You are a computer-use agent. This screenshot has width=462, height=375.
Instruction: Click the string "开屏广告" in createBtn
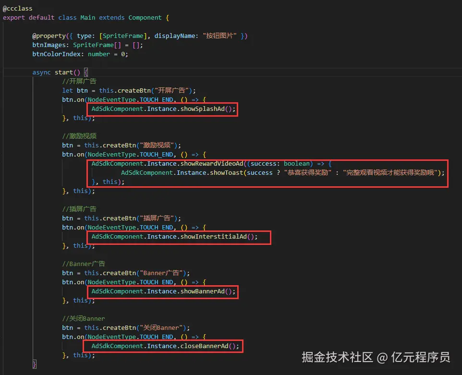(171, 90)
